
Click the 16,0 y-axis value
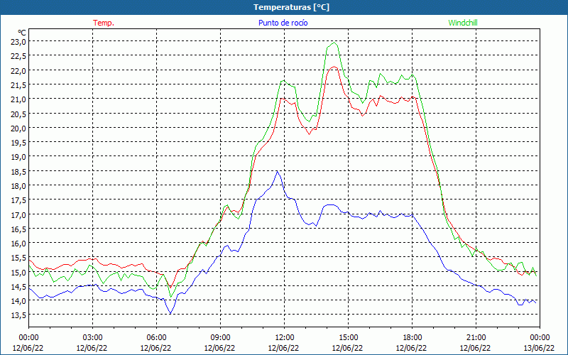(18, 244)
